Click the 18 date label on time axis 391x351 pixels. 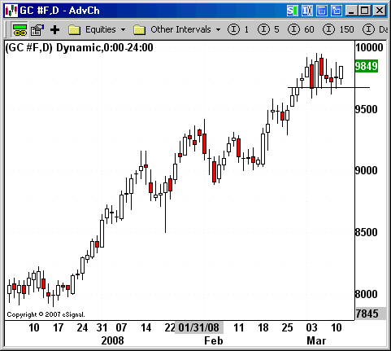[263, 327]
